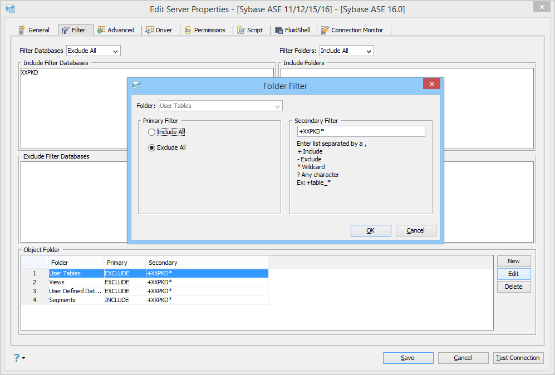This screenshot has height=375, width=555.
Task: Switch to the Script tab
Action: coord(251,30)
